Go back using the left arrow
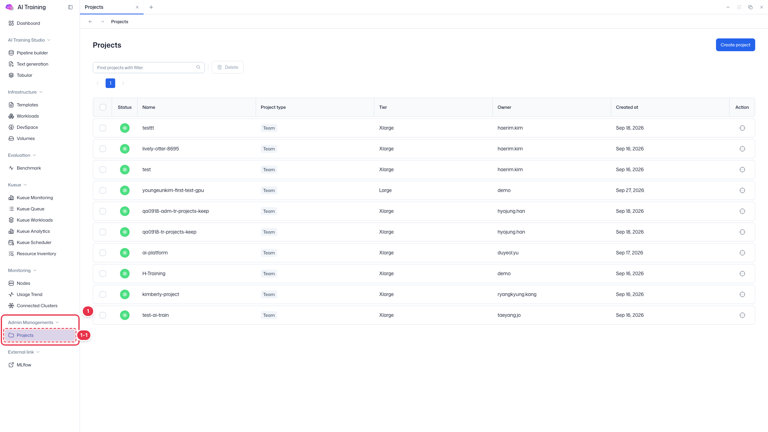The image size is (768, 432). tap(90, 22)
